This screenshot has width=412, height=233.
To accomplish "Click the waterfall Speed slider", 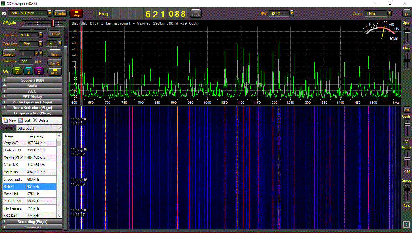I will [x=407, y=193].
